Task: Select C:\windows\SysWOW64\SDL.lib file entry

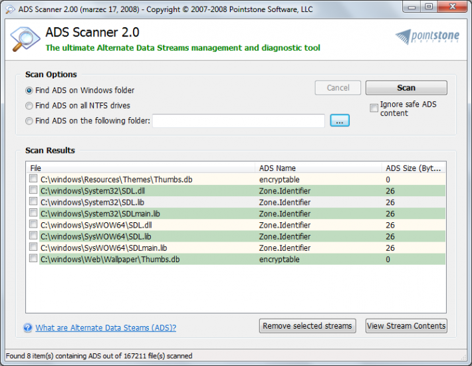Action: [x=96, y=236]
